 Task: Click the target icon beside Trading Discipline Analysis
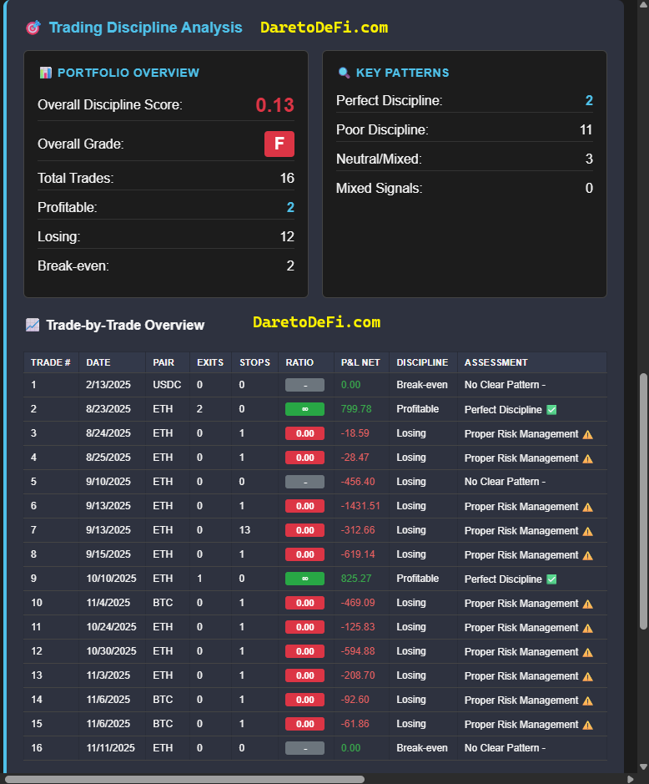pyautogui.click(x=33, y=28)
